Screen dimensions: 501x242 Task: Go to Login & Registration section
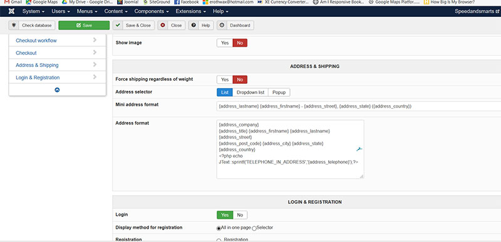[38, 78]
